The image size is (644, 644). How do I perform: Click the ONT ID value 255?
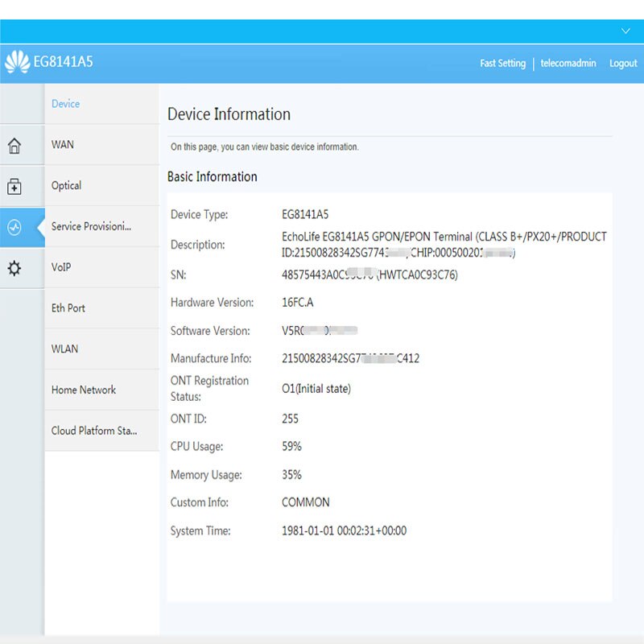click(290, 419)
